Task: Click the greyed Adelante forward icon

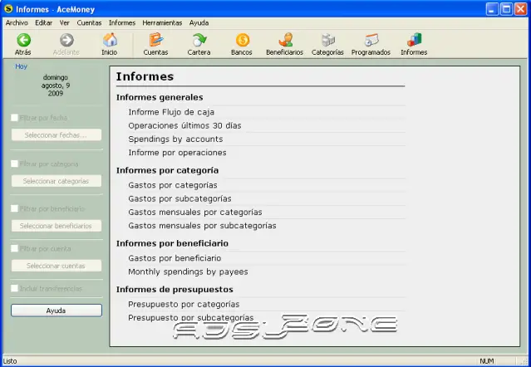Action: coord(66,40)
